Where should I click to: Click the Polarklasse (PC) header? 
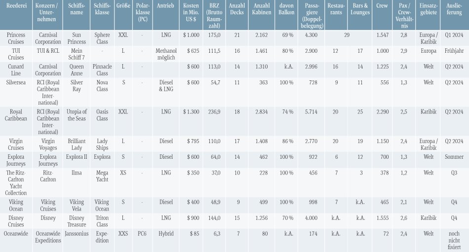point(142,12)
